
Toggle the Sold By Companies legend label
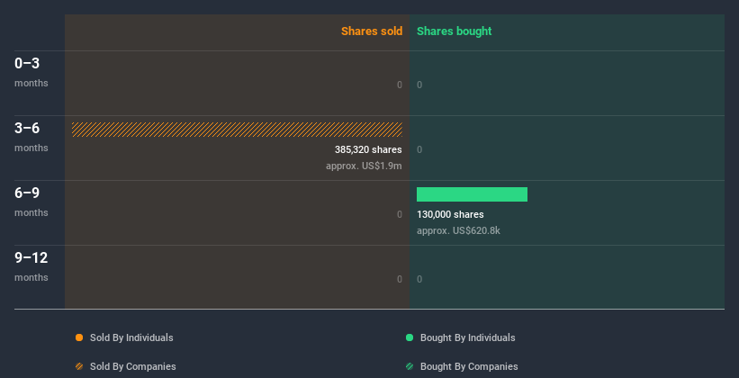(132, 366)
